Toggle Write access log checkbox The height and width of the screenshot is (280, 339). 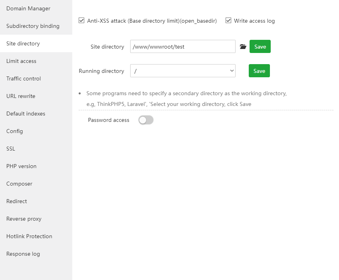click(x=228, y=21)
